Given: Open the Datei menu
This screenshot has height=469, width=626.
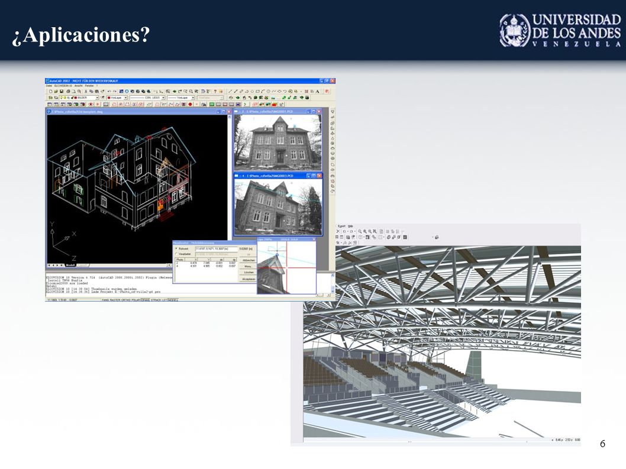Looking at the screenshot, I should 49,86.
